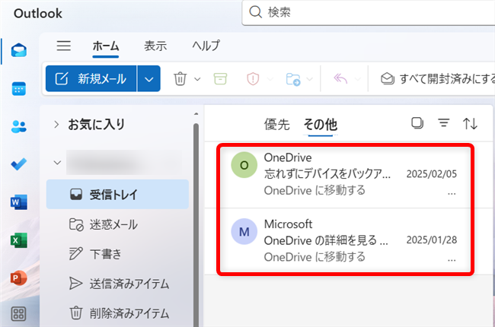
Task: Launch Word from the sidebar
Action: (19, 202)
